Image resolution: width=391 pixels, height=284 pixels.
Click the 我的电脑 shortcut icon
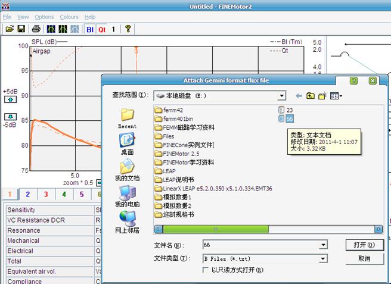pyautogui.click(x=127, y=196)
